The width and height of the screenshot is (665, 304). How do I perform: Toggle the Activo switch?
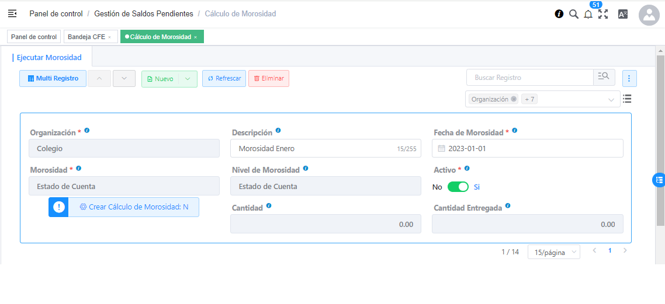(458, 187)
